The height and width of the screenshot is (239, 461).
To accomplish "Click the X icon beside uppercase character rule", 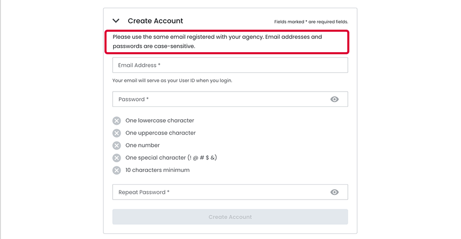I will (x=117, y=133).
